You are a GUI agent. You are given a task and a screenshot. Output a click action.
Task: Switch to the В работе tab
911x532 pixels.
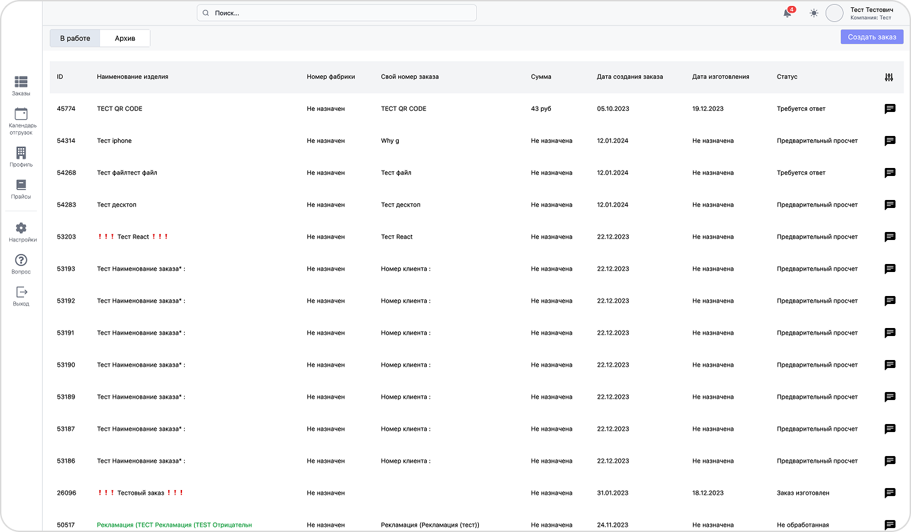[75, 38]
